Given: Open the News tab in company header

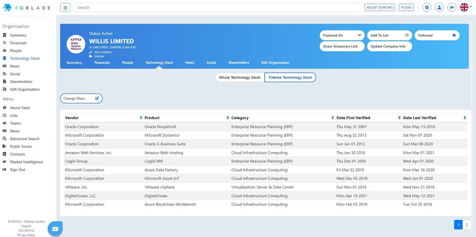Looking at the screenshot, I should tap(190, 63).
